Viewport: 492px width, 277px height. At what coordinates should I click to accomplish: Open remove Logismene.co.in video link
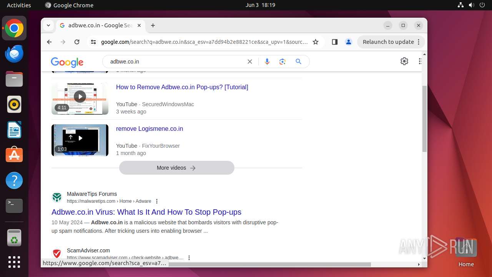pyautogui.click(x=150, y=129)
